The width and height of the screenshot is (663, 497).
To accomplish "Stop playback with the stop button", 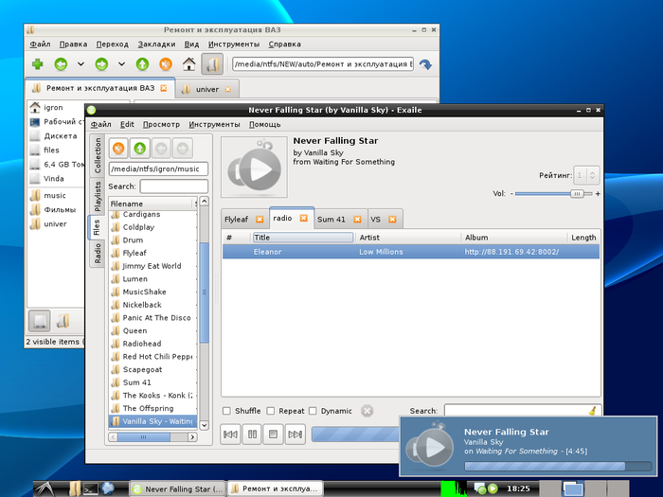I will tap(273, 434).
